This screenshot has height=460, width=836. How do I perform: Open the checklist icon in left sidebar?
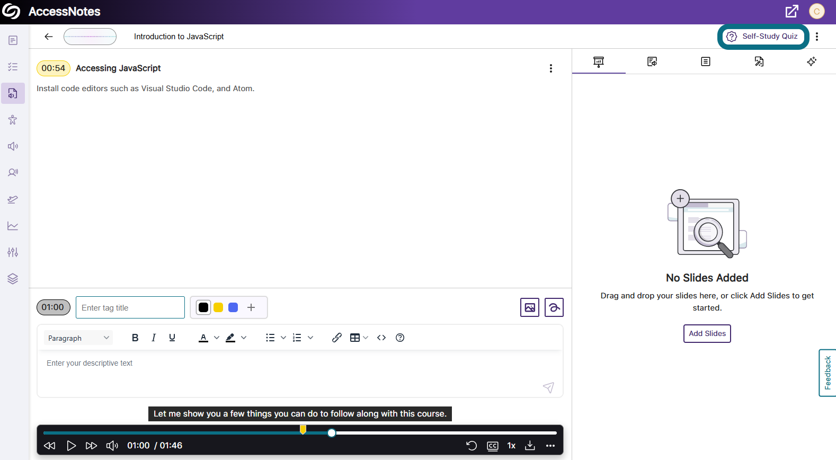click(x=13, y=67)
